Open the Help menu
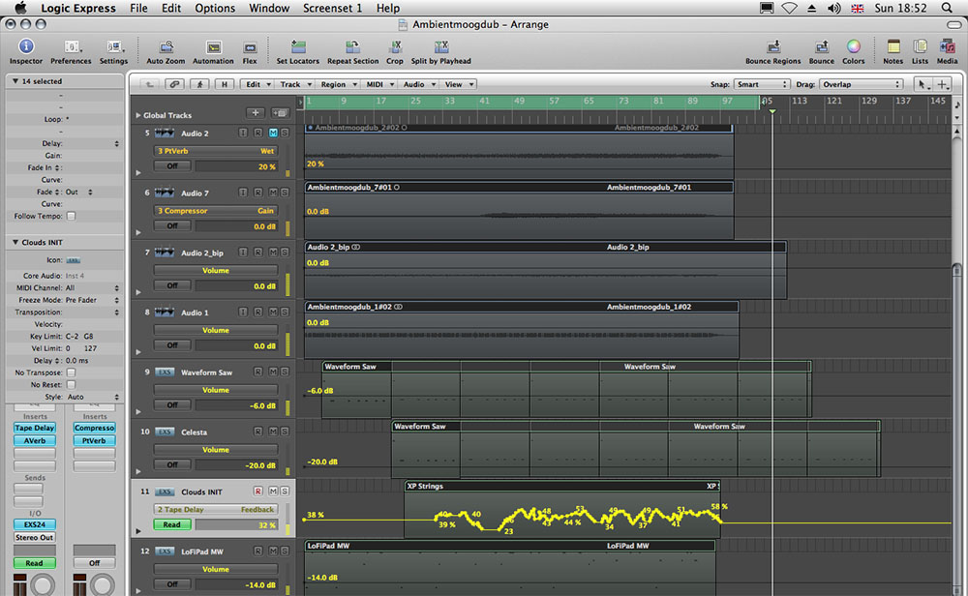This screenshot has width=968, height=596. pos(388,8)
